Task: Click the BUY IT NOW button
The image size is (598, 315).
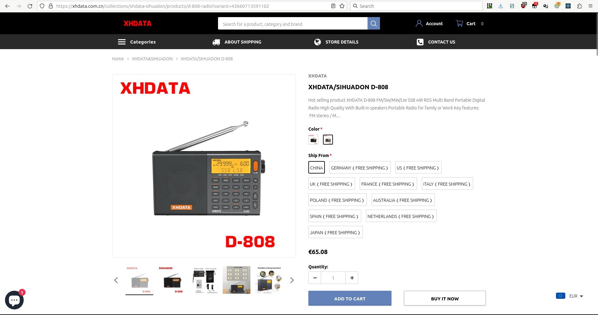Action: pos(445,299)
